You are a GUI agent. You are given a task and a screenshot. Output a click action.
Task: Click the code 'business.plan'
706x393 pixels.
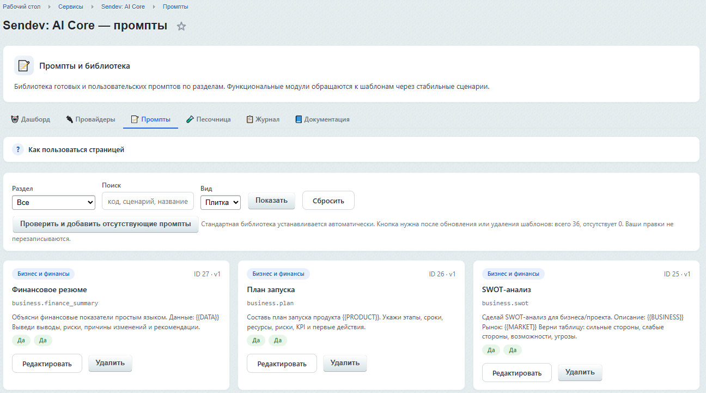coord(270,303)
